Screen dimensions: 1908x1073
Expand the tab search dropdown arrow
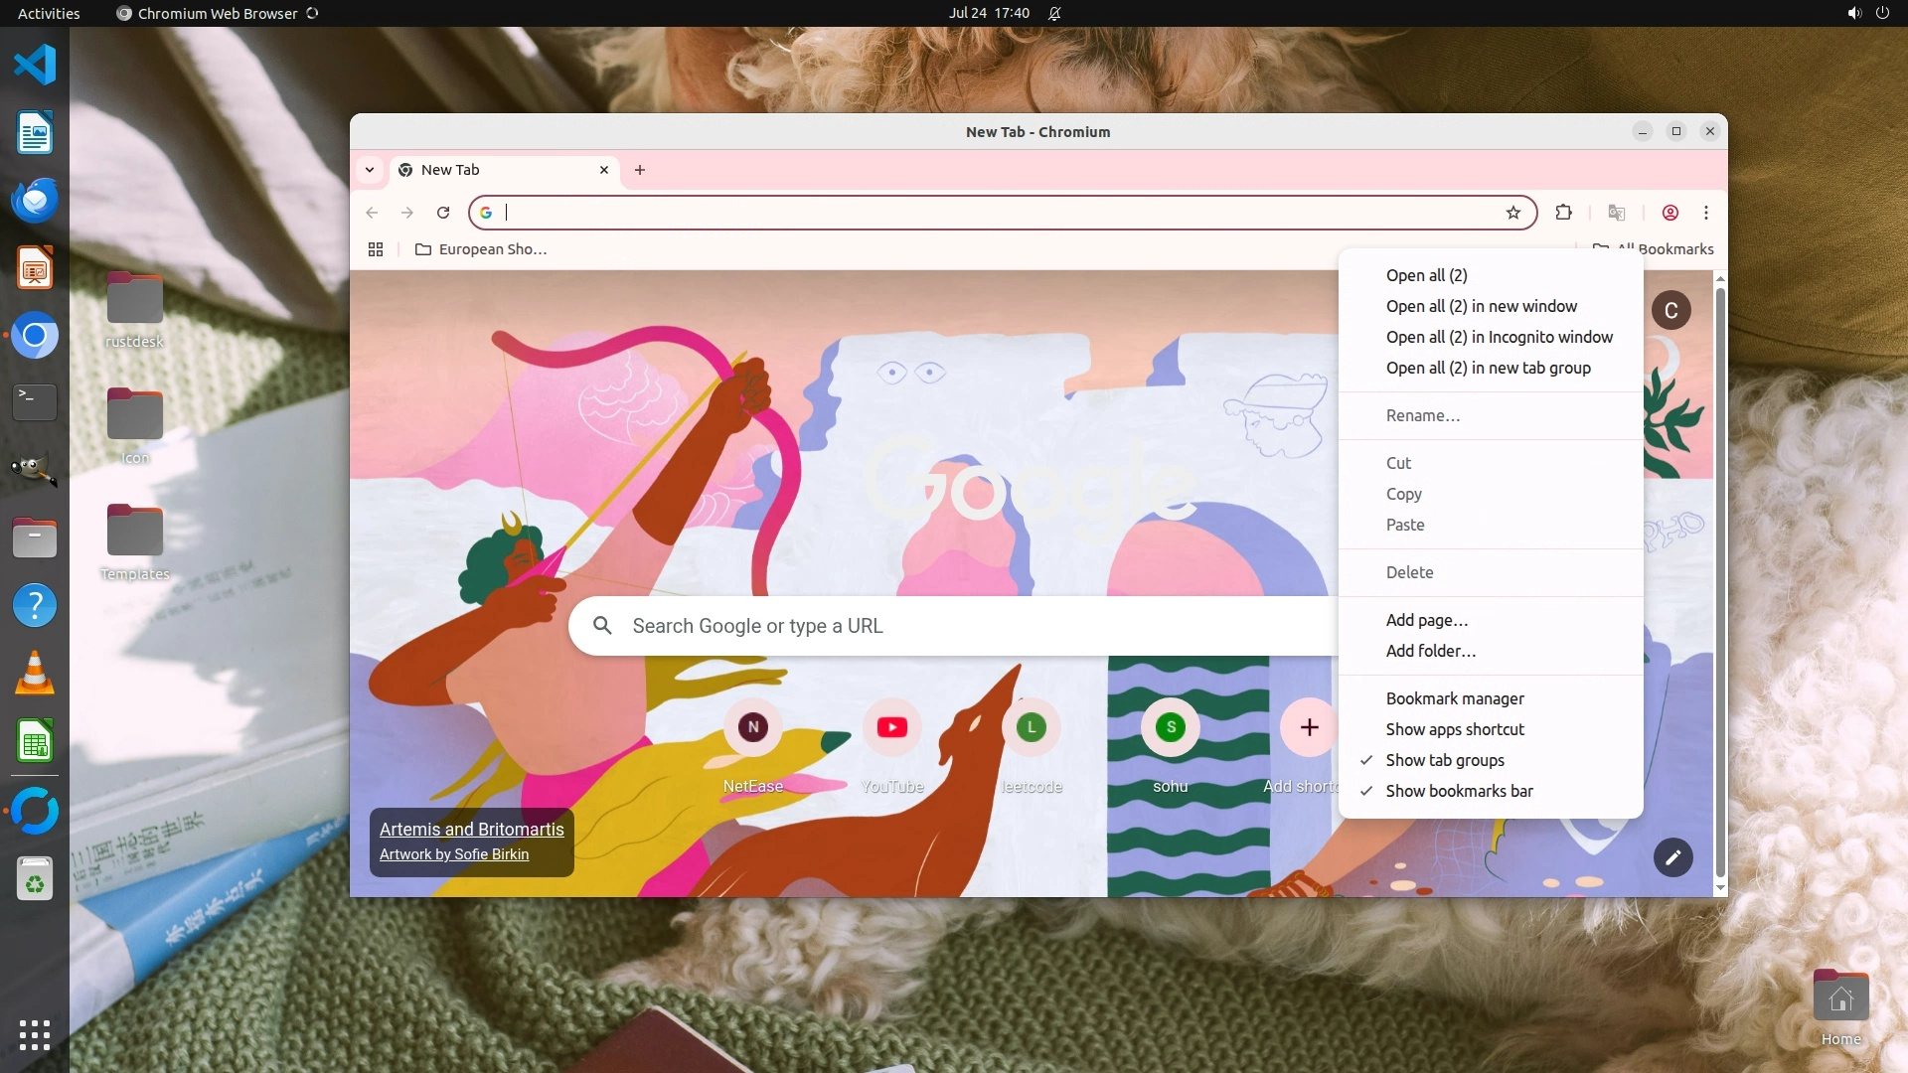click(x=370, y=170)
